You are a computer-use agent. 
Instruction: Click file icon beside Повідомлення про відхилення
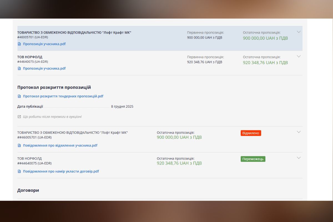click(x=19, y=145)
